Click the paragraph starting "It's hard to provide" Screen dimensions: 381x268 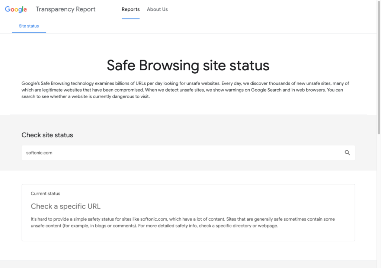(x=183, y=223)
